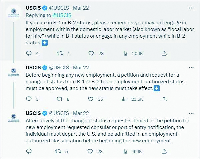Image resolution: width=200 pixels, height=159 pixels.
Task: Open more options on the second tweet
Action: [191, 68]
